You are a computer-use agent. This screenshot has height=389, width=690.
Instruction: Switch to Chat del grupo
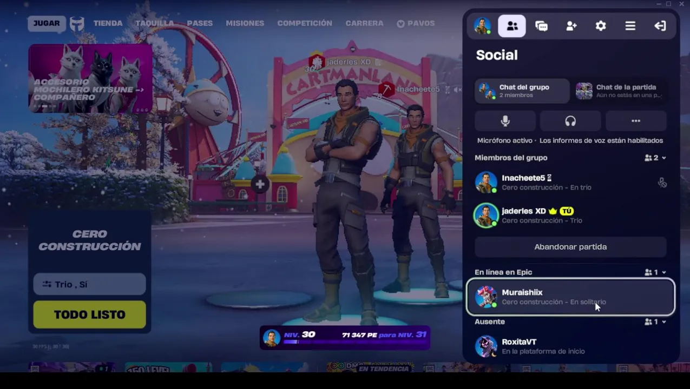(x=522, y=91)
